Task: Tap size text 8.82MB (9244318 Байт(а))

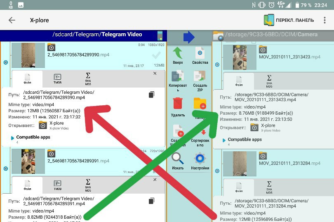Action: (54, 217)
